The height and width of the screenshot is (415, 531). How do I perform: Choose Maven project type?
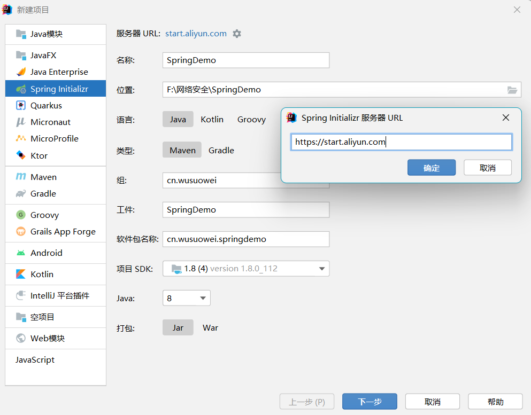point(182,150)
